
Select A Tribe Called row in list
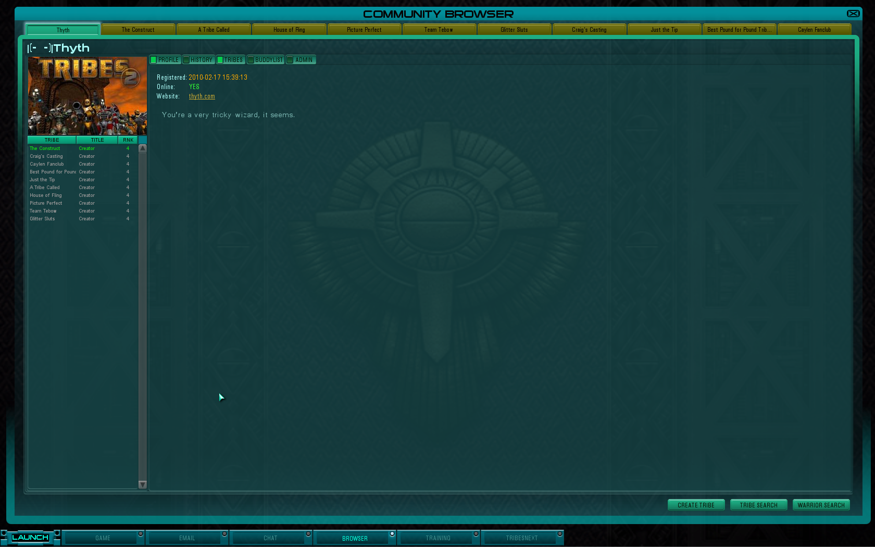(83, 188)
